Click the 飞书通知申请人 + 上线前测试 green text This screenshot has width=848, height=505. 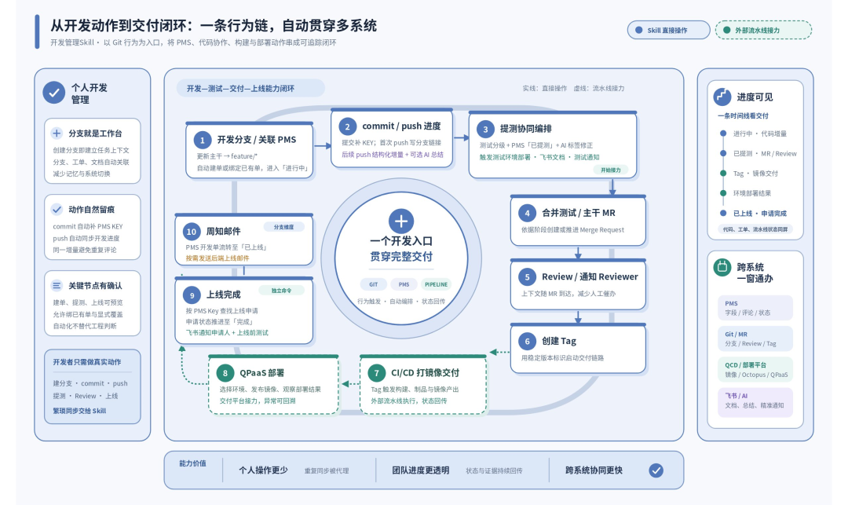[x=227, y=332]
